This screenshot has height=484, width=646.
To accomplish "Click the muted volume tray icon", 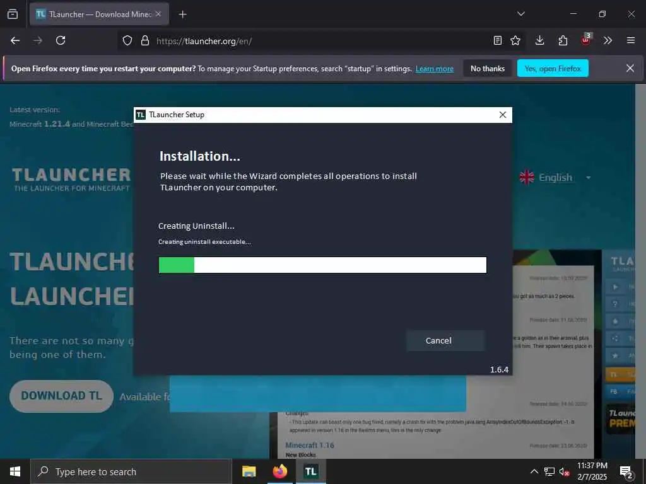I will tap(564, 471).
